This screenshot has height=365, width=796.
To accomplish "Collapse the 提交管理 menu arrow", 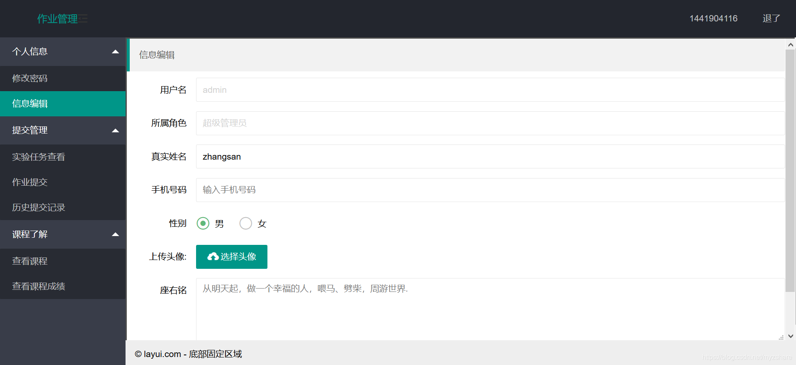I will click(115, 131).
